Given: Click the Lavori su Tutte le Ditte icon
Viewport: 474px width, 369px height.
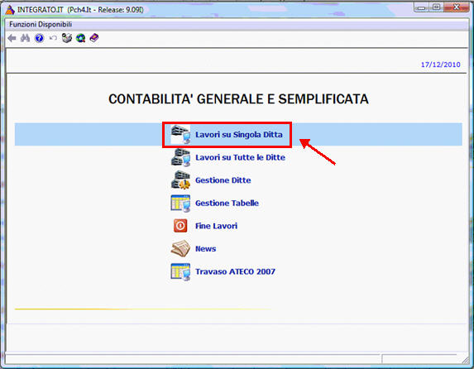Looking at the screenshot, I should click(180, 157).
